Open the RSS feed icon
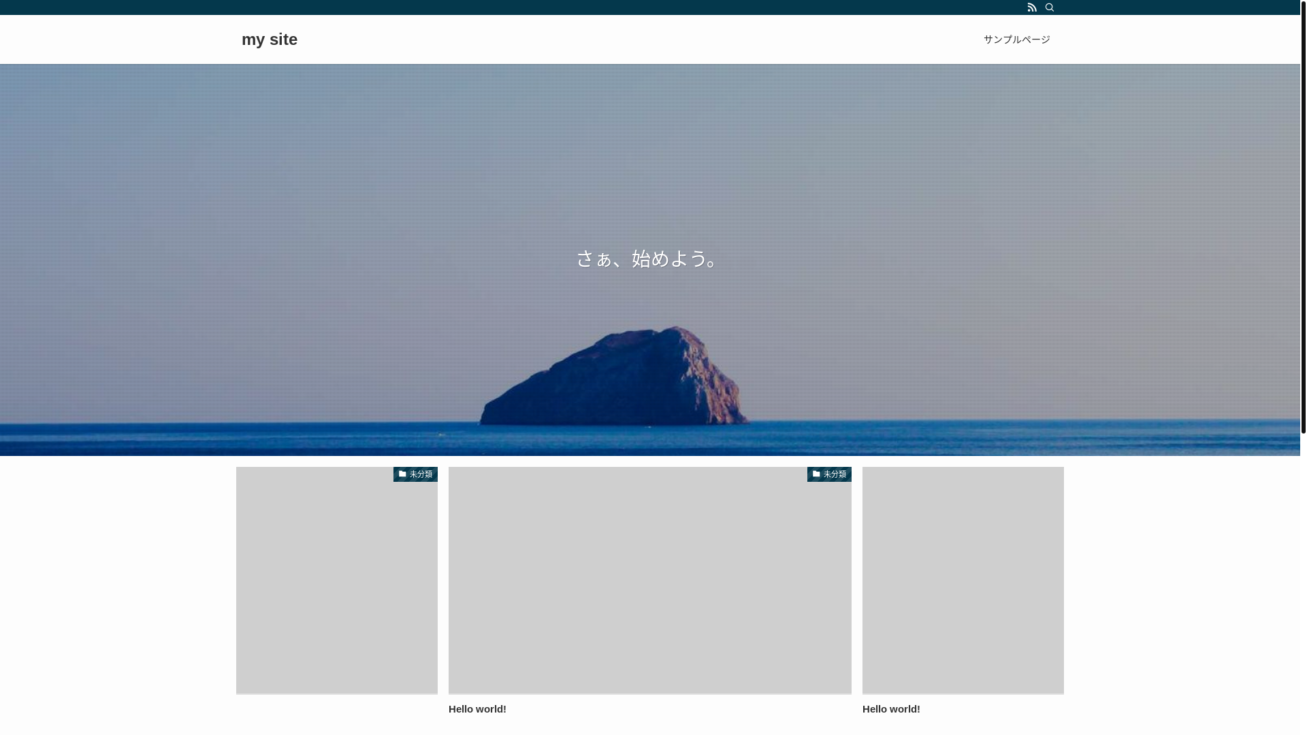1307x735 pixels. point(1032,7)
